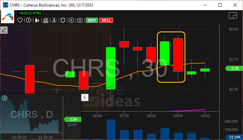243x140 pixels.
Task: Click the red SELL button
Action: [x=106, y=20]
